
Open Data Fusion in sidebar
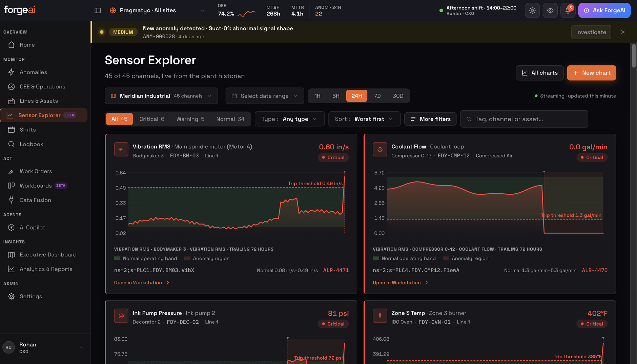click(x=44, y=200)
